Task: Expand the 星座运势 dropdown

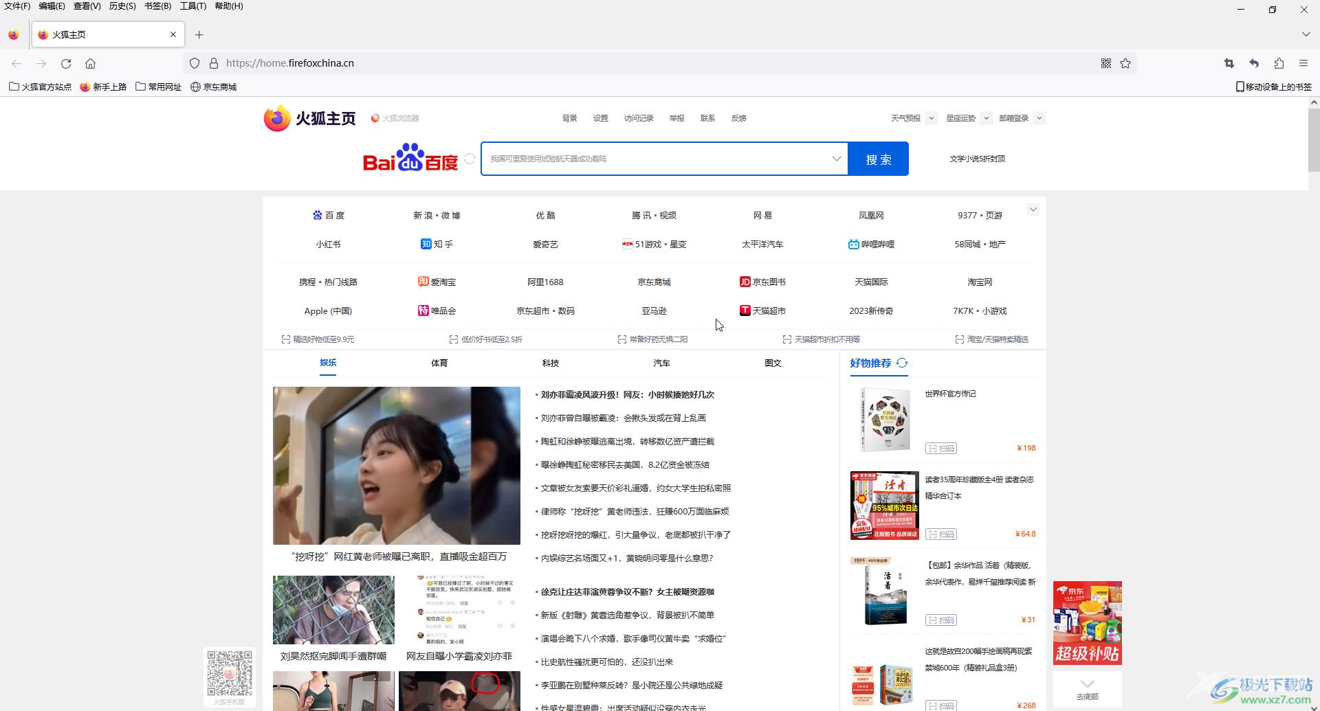Action: tap(986, 118)
